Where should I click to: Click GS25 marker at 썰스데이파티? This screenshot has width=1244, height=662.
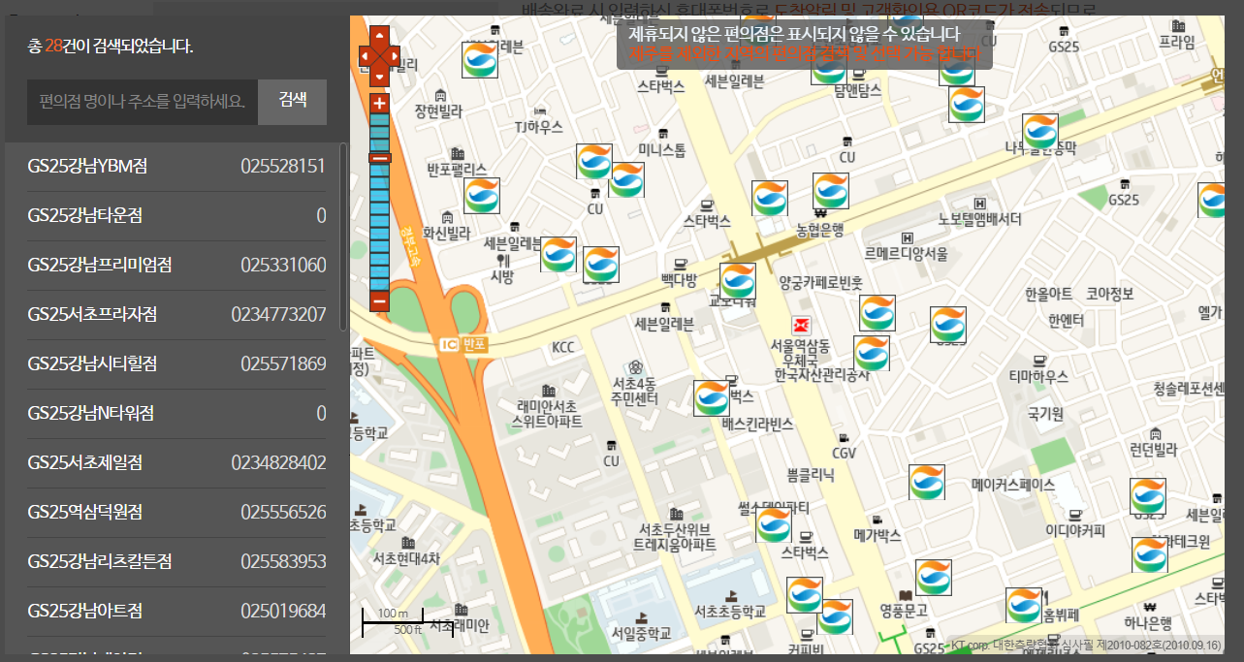click(774, 524)
